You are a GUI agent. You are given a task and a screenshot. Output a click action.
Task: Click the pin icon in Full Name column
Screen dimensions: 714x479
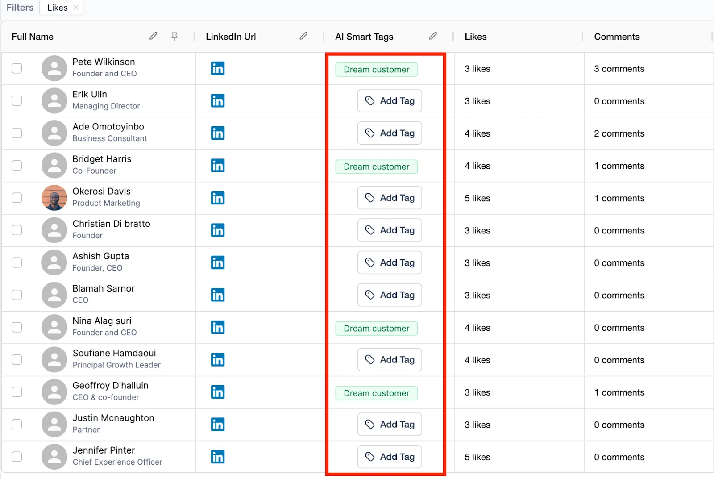(x=174, y=36)
